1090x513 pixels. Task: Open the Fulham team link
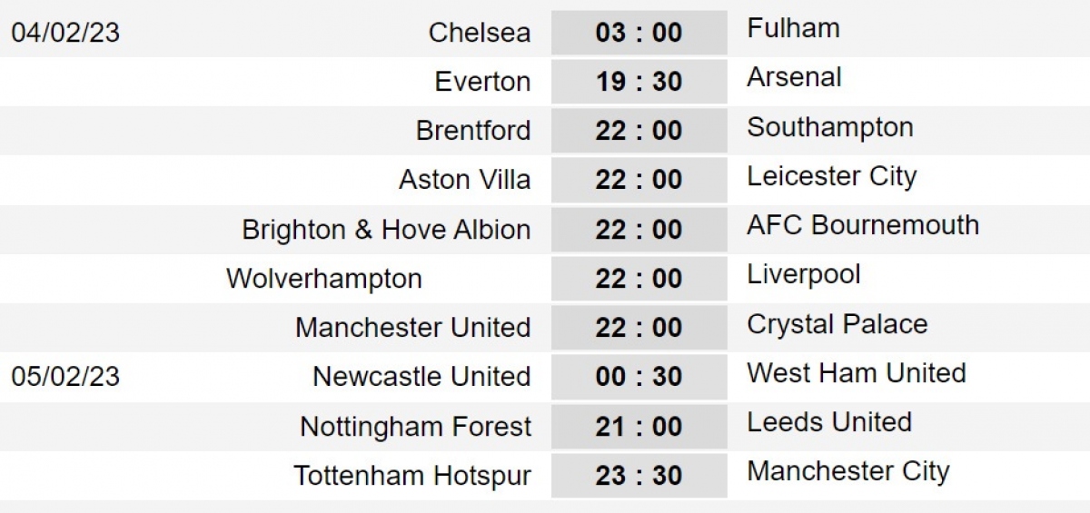[x=793, y=28]
